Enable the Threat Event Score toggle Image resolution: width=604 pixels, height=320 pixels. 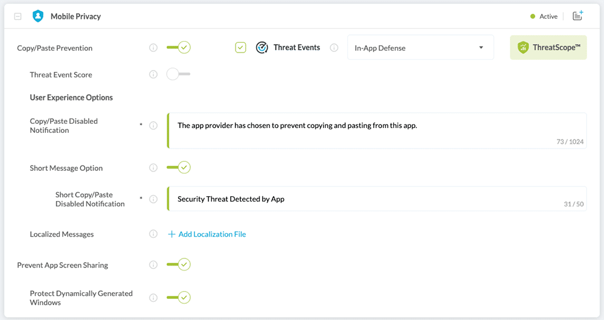point(178,74)
